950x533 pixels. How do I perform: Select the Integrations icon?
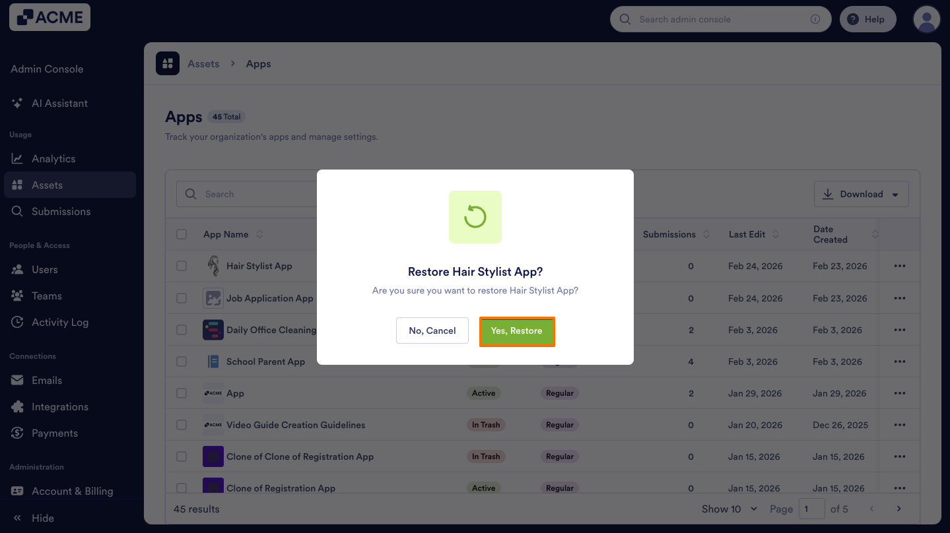point(17,406)
